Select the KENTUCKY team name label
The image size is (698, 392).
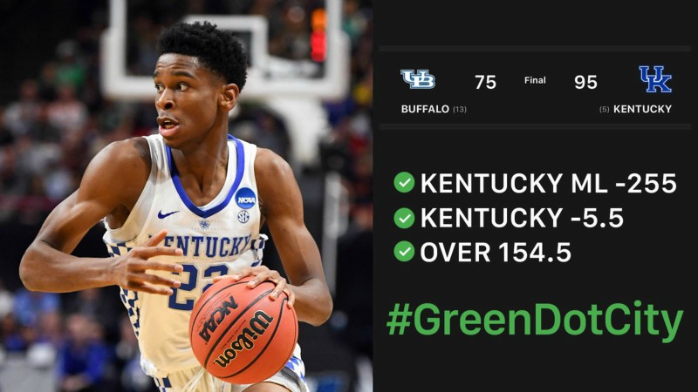click(642, 109)
